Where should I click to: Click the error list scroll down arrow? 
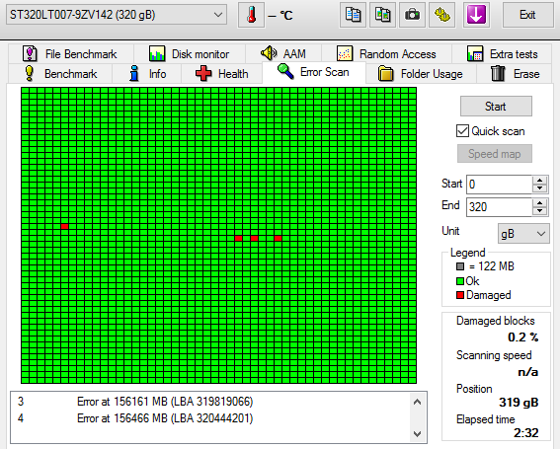(417, 433)
